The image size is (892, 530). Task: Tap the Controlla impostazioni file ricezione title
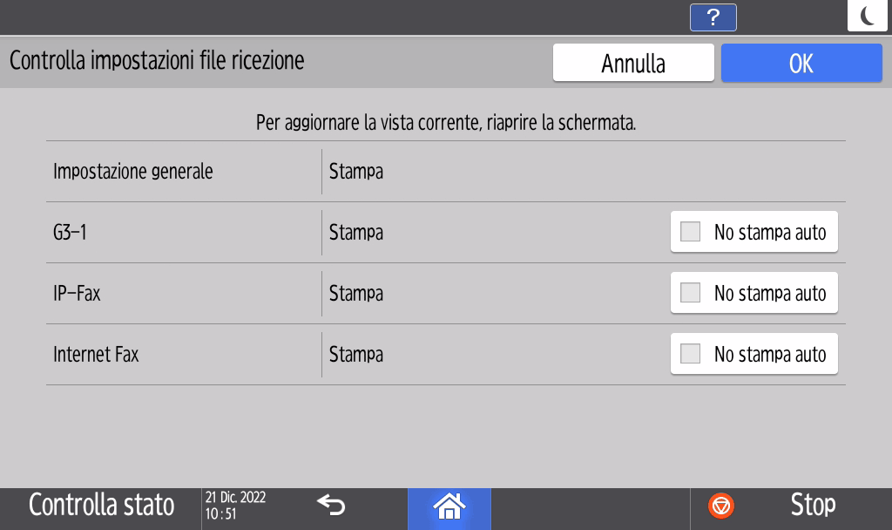157,61
